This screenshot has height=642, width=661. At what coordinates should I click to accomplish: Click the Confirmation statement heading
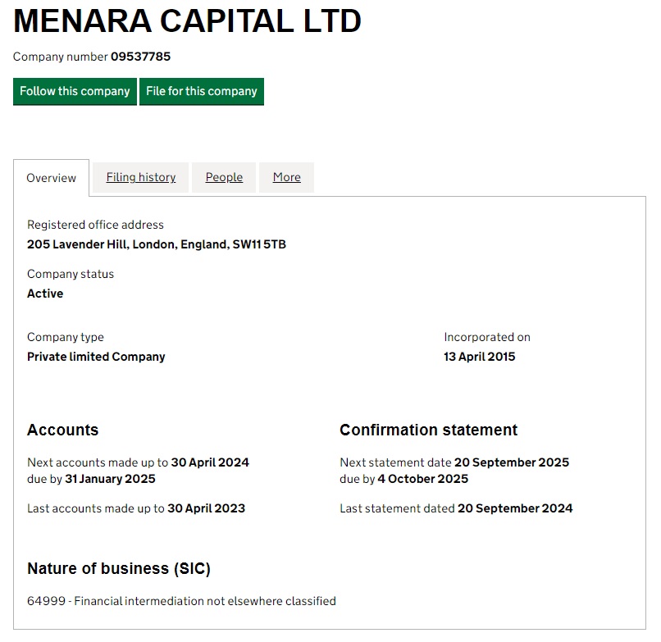[x=428, y=430]
